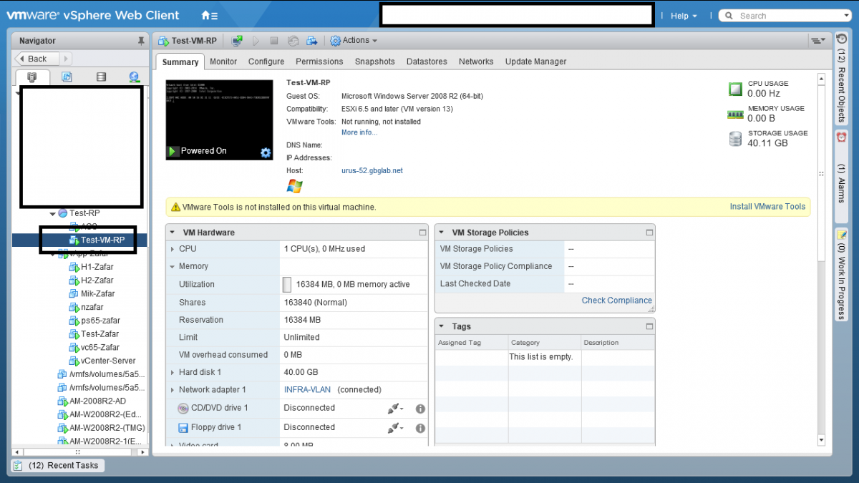859x483 pixels.
Task: Open the Recent Tasks bottom panel
Action: point(58,466)
